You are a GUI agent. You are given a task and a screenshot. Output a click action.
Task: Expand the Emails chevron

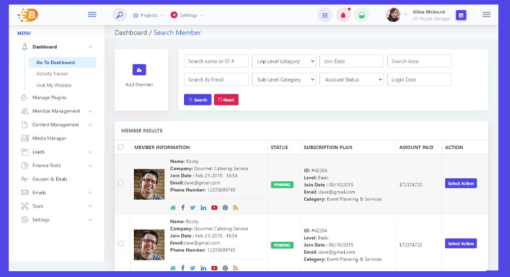pyautogui.click(x=90, y=193)
